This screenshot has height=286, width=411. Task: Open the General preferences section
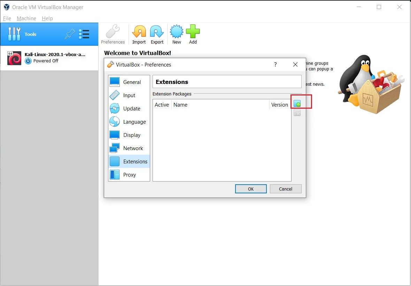tap(129, 82)
